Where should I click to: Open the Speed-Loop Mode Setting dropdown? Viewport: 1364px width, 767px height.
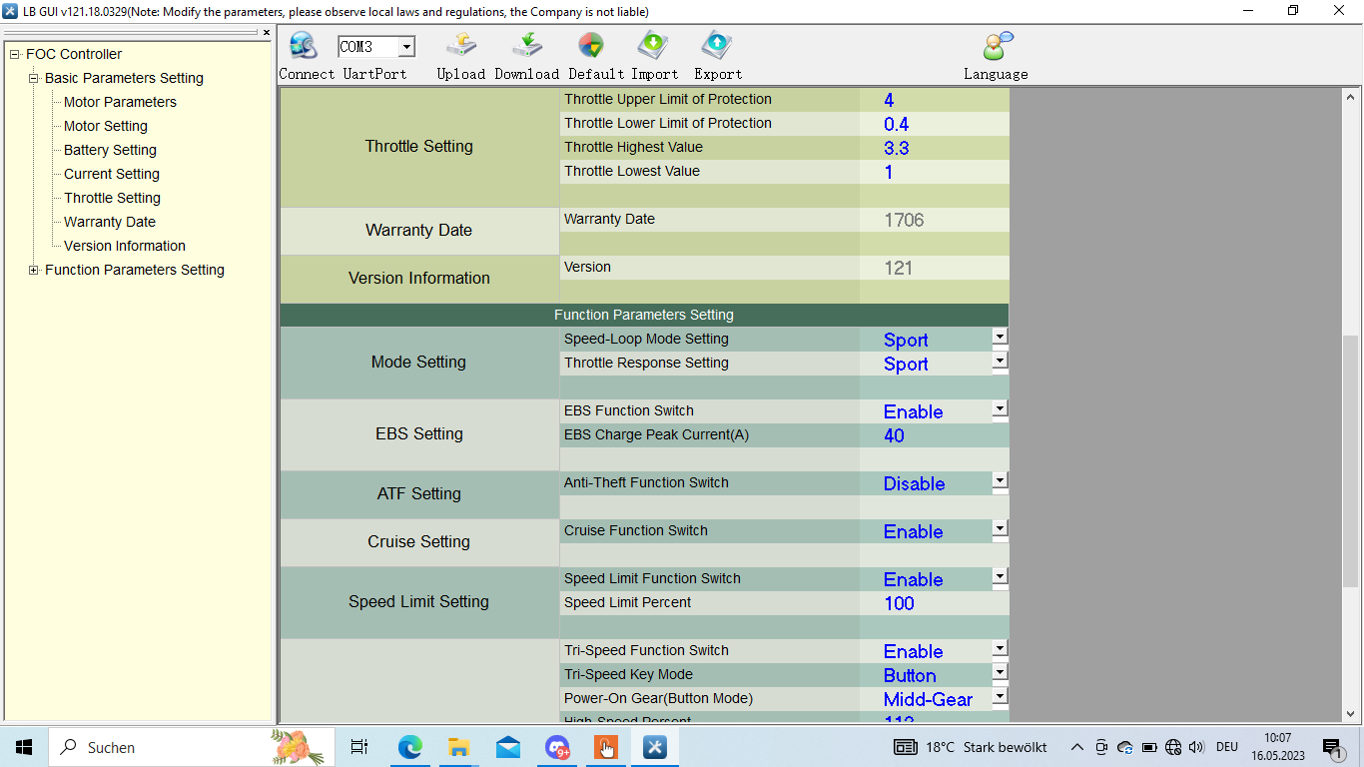tap(1000, 338)
